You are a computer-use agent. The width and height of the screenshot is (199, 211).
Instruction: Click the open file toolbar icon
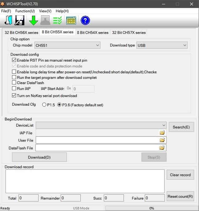click(x=9, y=20)
